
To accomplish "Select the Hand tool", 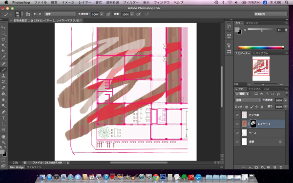I will point(3,137).
